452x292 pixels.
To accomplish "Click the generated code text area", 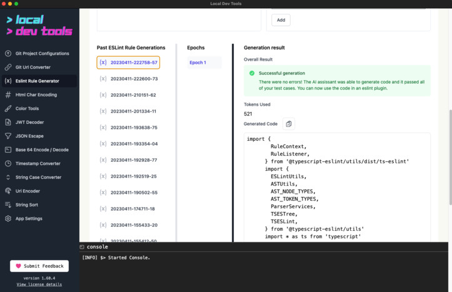I will pos(337,188).
